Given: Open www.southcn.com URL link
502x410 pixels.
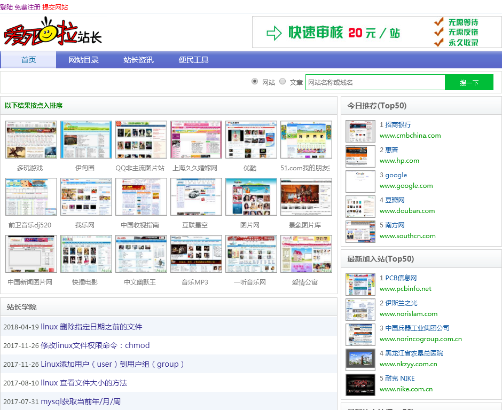Looking at the screenshot, I should (x=407, y=235).
